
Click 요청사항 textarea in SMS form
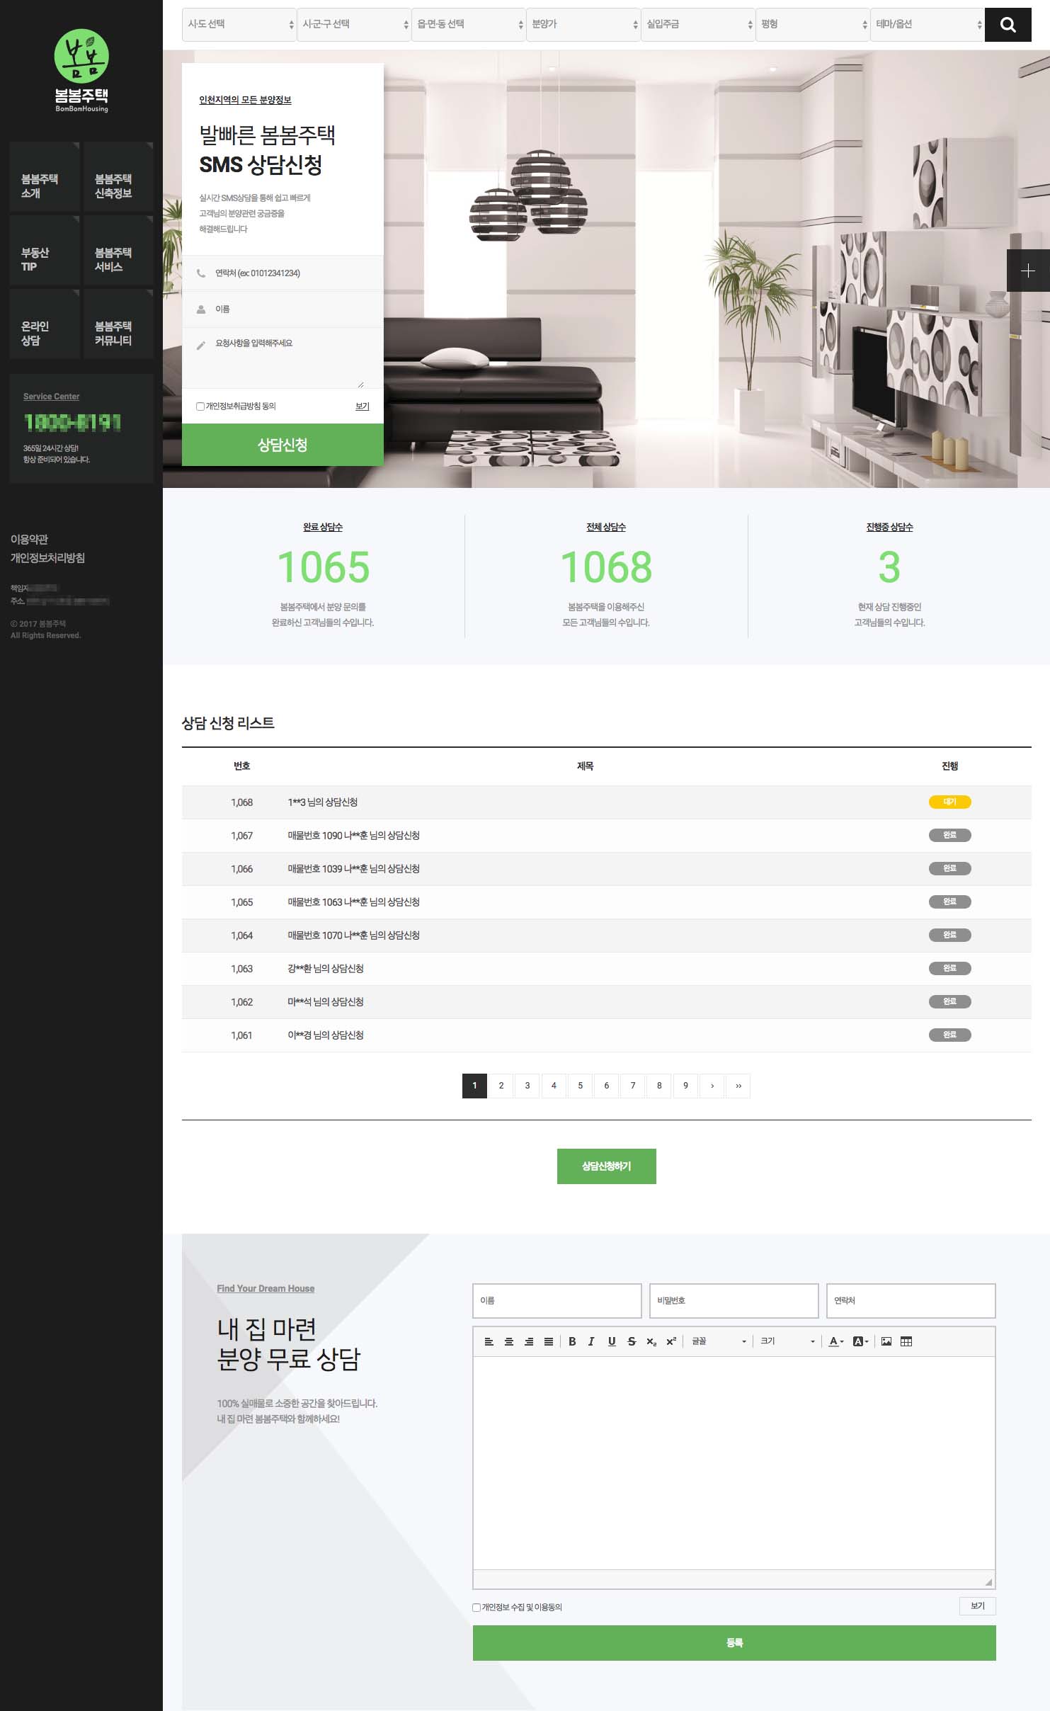point(283,358)
